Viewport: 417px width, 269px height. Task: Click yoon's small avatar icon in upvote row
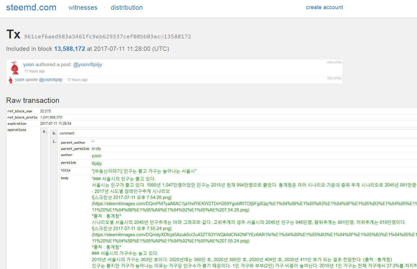(11, 80)
